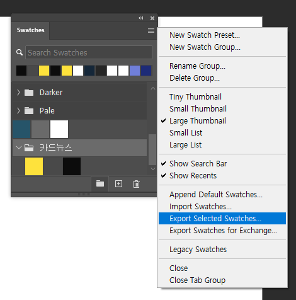Click highlighted Export Selected Swatches... entry
296x300 pixels.
pyautogui.click(x=222, y=219)
